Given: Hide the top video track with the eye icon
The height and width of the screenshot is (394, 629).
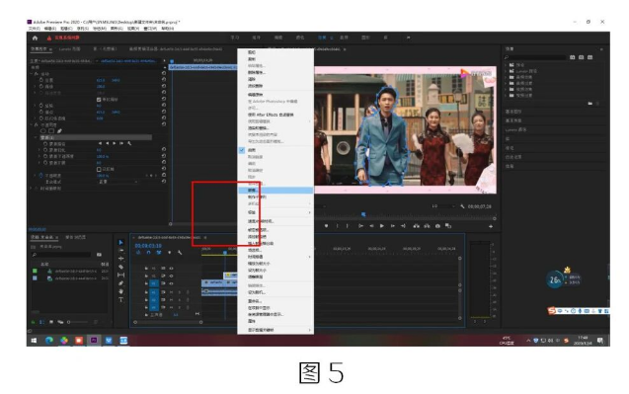Looking at the screenshot, I should pyautogui.click(x=171, y=268).
